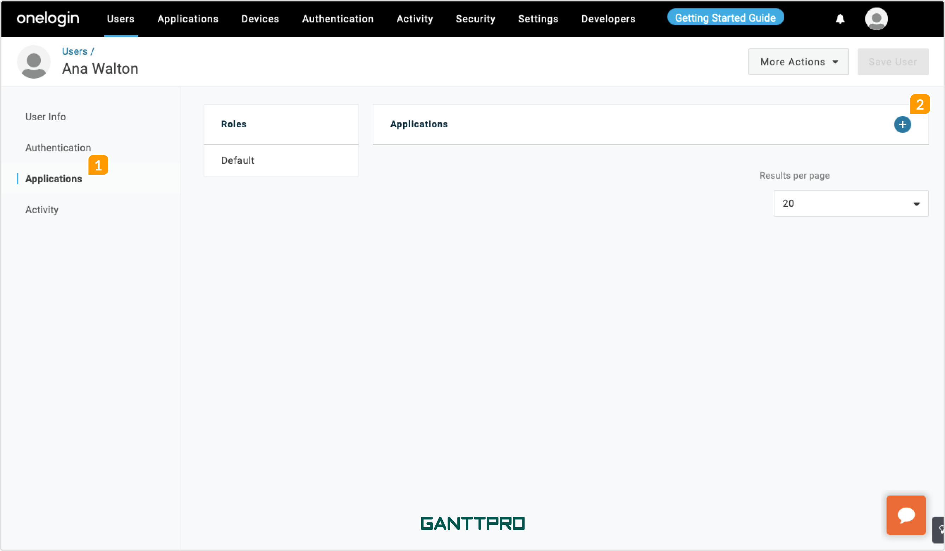
Task: Open the Results per page dropdown
Action: click(x=851, y=203)
